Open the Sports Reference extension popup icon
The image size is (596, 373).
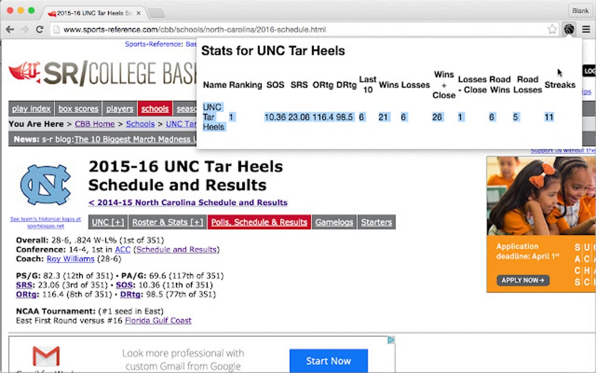point(569,29)
